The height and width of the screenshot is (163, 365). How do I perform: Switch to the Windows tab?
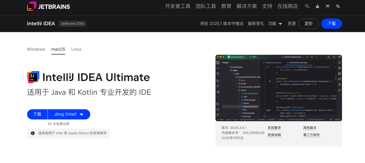(x=36, y=49)
